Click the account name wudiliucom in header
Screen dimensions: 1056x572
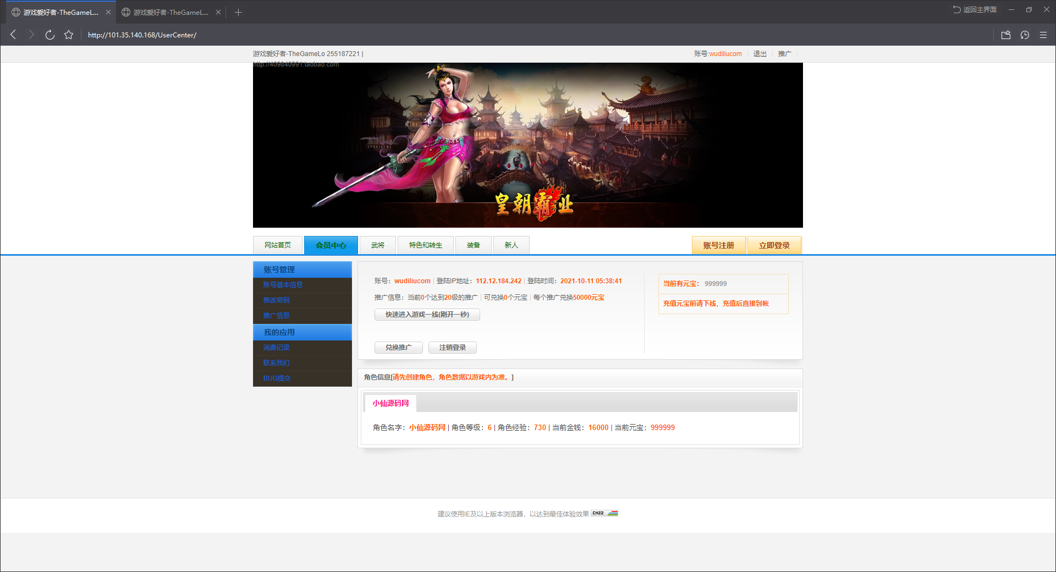(725, 54)
